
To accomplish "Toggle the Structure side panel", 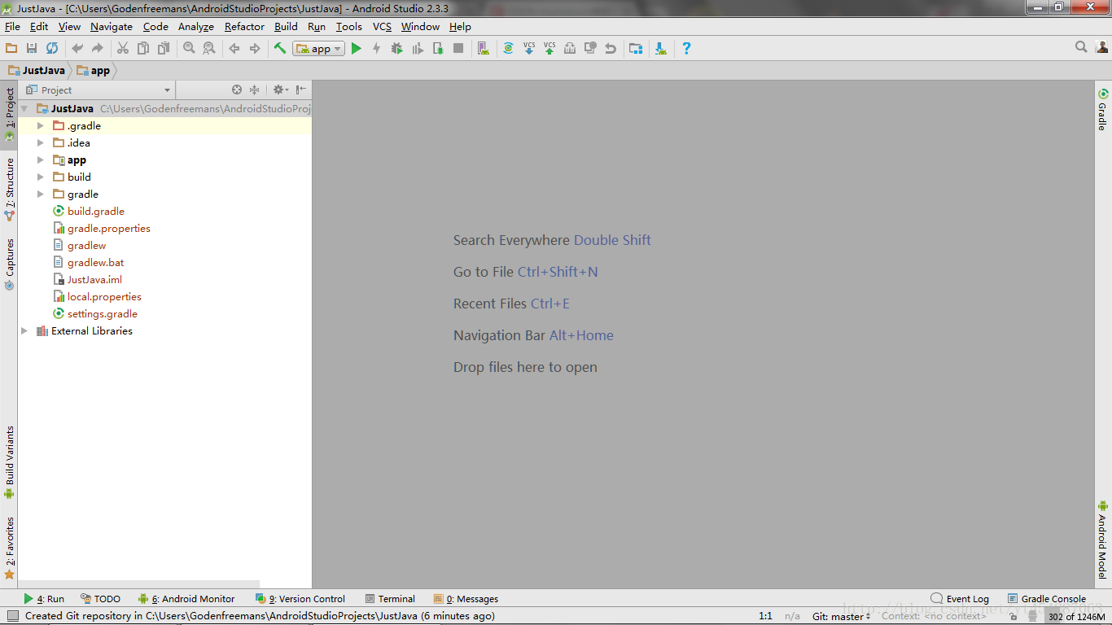I will 9,190.
